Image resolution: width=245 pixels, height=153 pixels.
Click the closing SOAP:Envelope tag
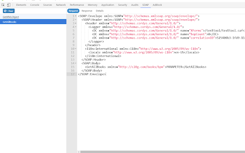point(92,74)
